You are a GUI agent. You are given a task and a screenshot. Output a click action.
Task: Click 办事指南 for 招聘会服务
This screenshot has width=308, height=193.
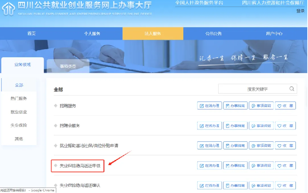coord(235,126)
